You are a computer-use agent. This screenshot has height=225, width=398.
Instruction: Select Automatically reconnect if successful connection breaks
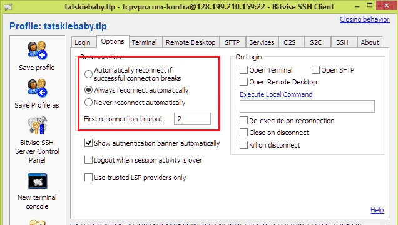pyautogui.click(x=88, y=74)
